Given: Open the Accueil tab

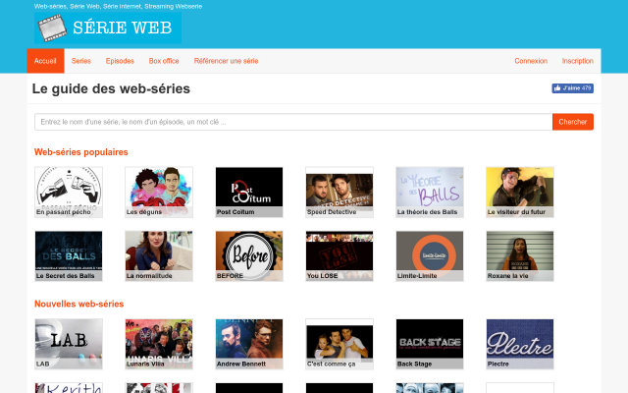Looking at the screenshot, I should point(45,61).
